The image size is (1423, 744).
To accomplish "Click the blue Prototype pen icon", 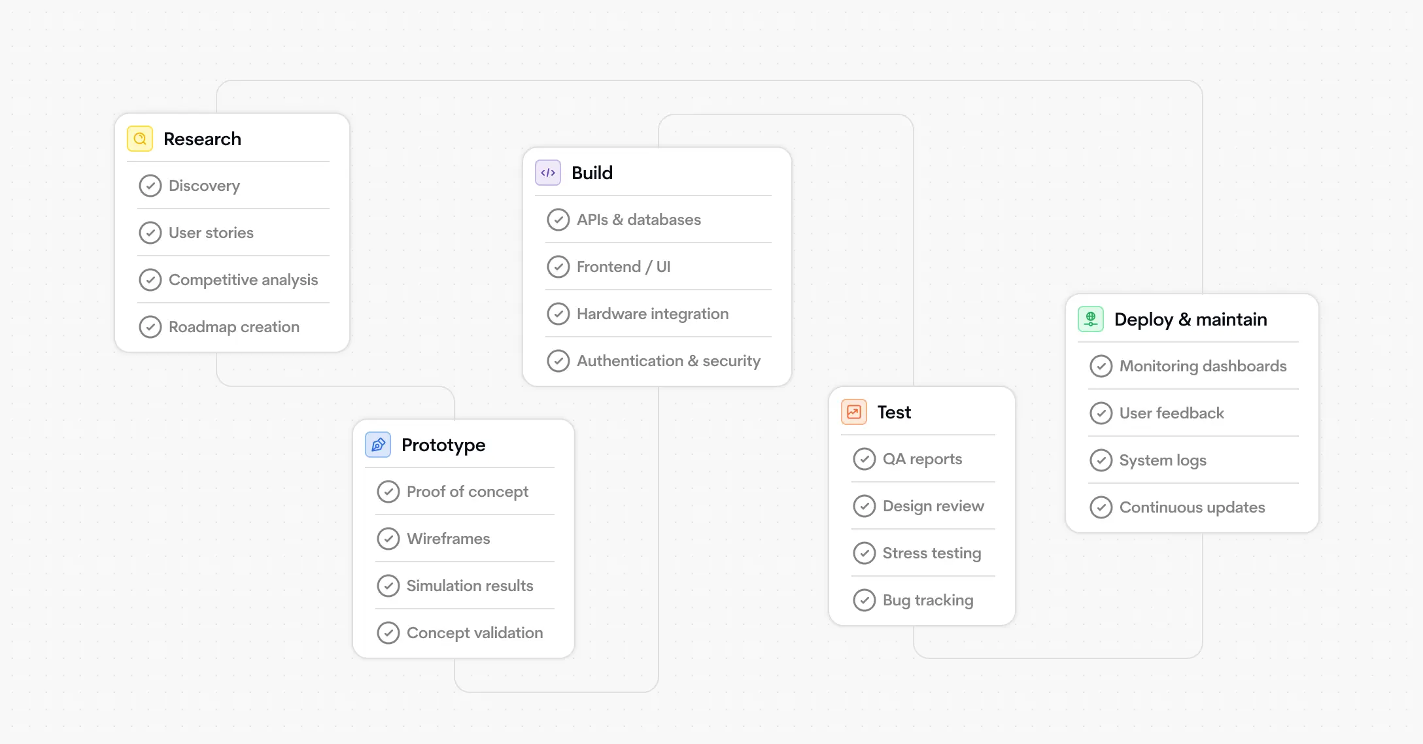I will point(378,445).
